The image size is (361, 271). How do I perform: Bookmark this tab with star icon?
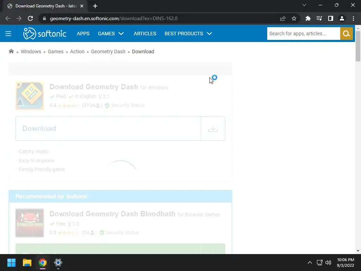point(294,18)
